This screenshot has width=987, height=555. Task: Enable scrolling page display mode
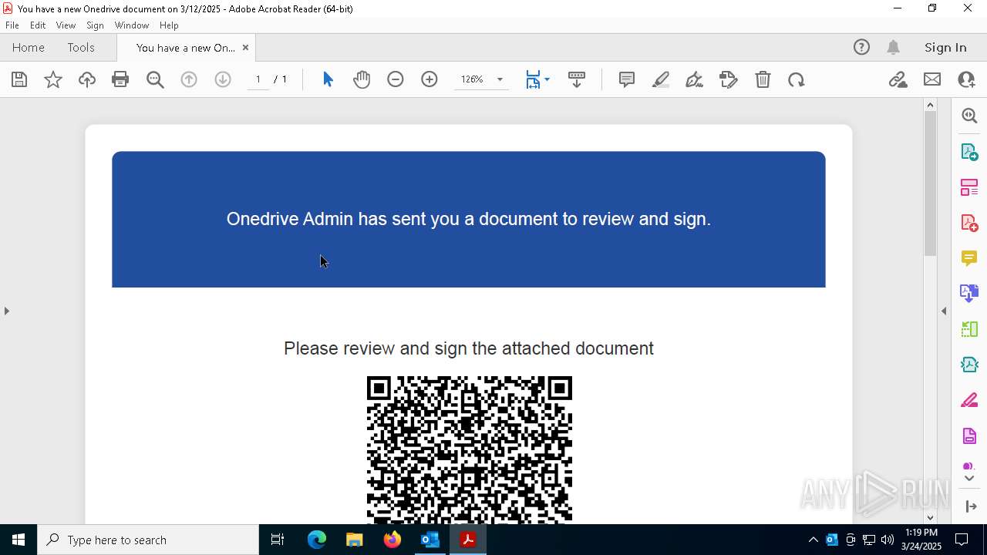[x=577, y=79]
